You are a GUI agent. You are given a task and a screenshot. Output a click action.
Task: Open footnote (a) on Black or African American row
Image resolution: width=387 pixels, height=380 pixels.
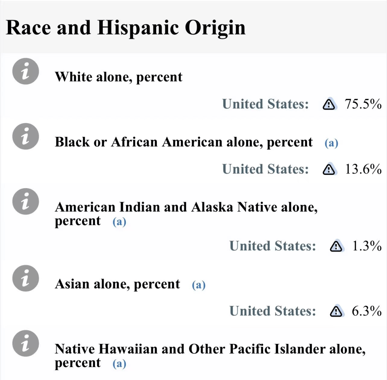pos(331,143)
